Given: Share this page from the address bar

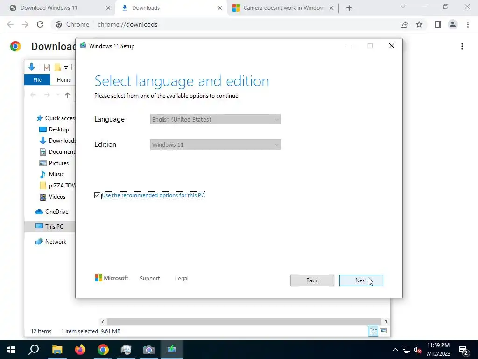Looking at the screenshot, I should coord(404,24).
